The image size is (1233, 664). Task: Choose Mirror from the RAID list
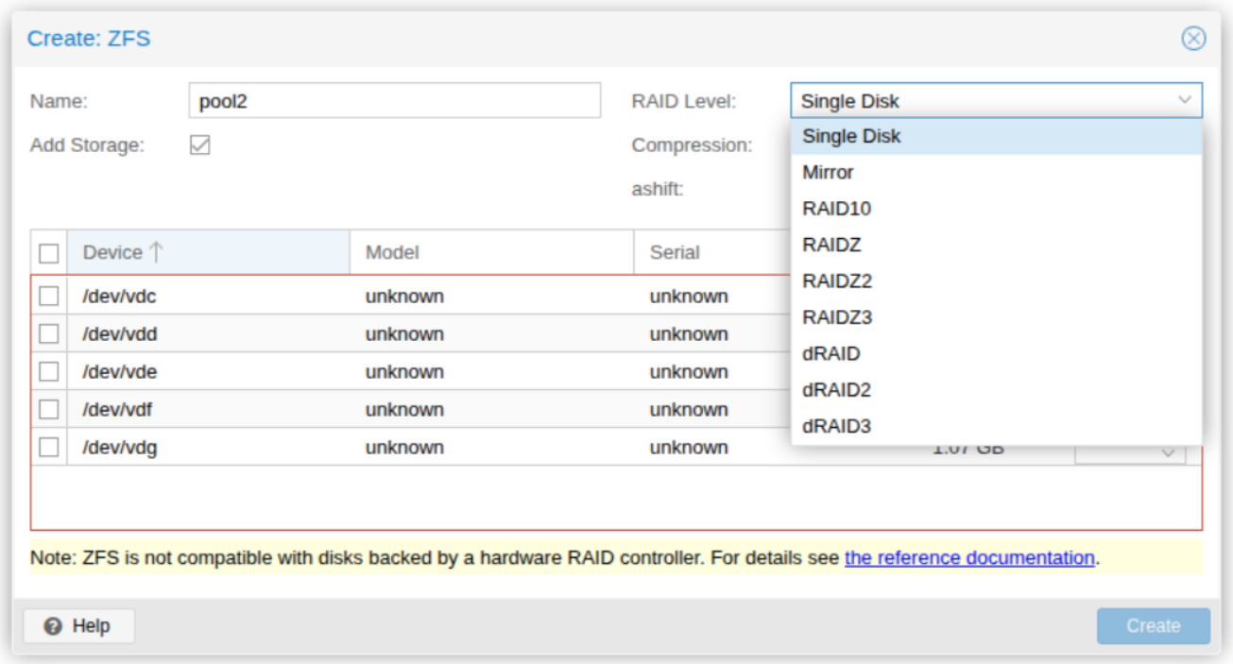(828, 173)
